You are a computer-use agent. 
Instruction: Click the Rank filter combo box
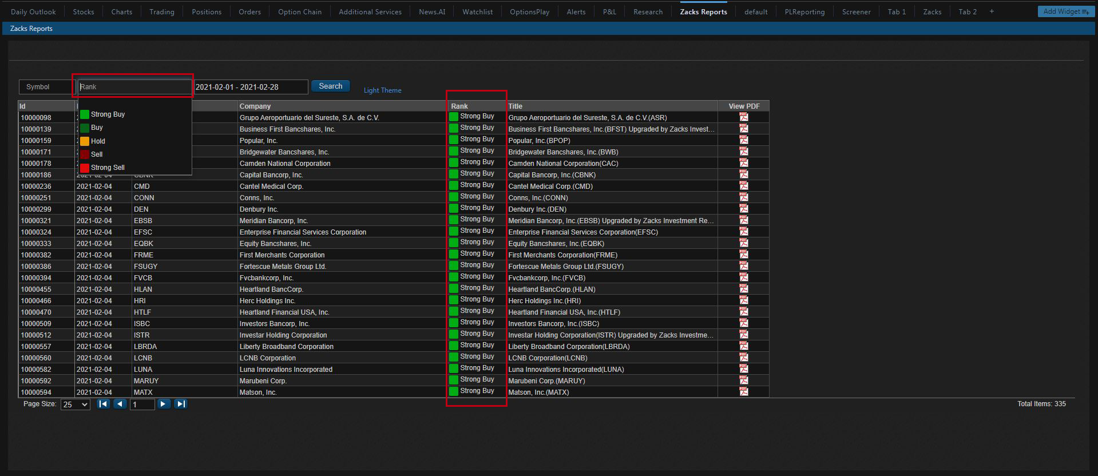(x=134, y=87)
